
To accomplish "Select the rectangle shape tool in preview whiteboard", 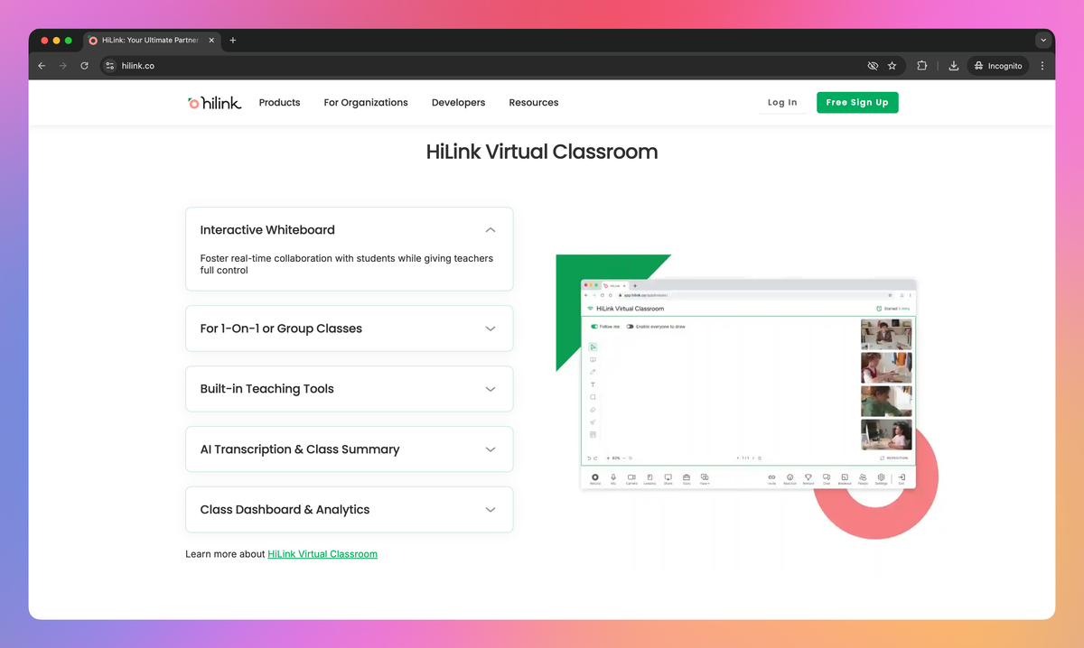I will pos(593,397).
